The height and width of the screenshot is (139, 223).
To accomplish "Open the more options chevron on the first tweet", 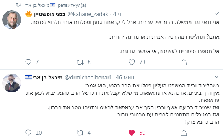I will pyautogui.click(x=216, y=13).
